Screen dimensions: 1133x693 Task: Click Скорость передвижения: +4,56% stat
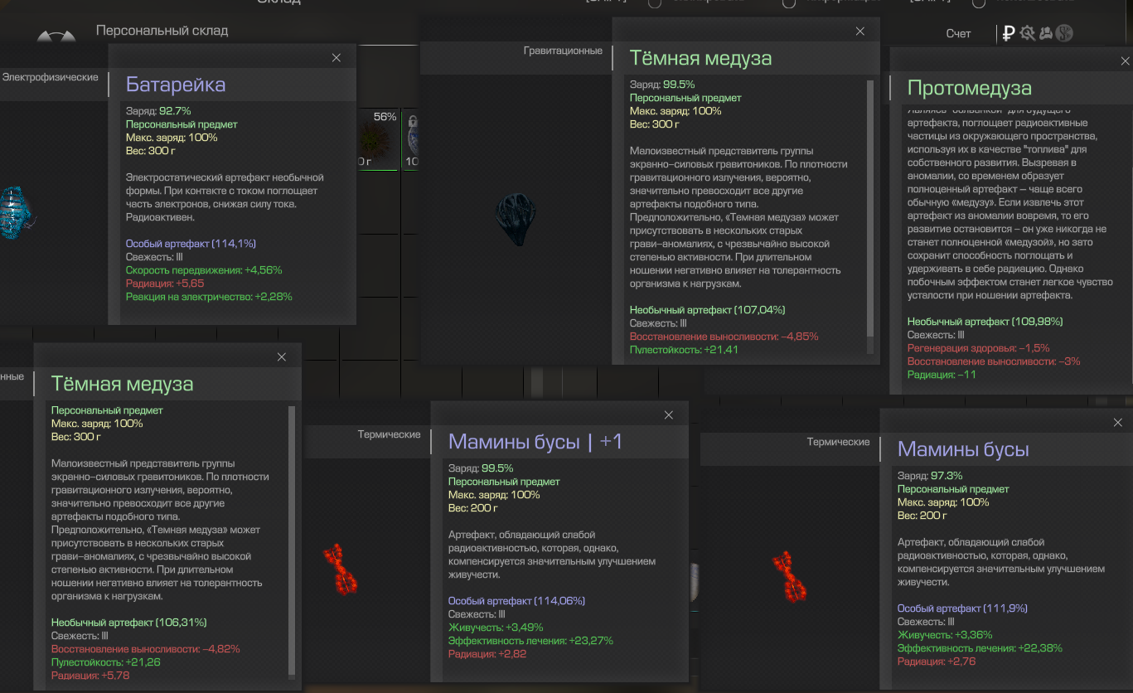pos(205,270)
